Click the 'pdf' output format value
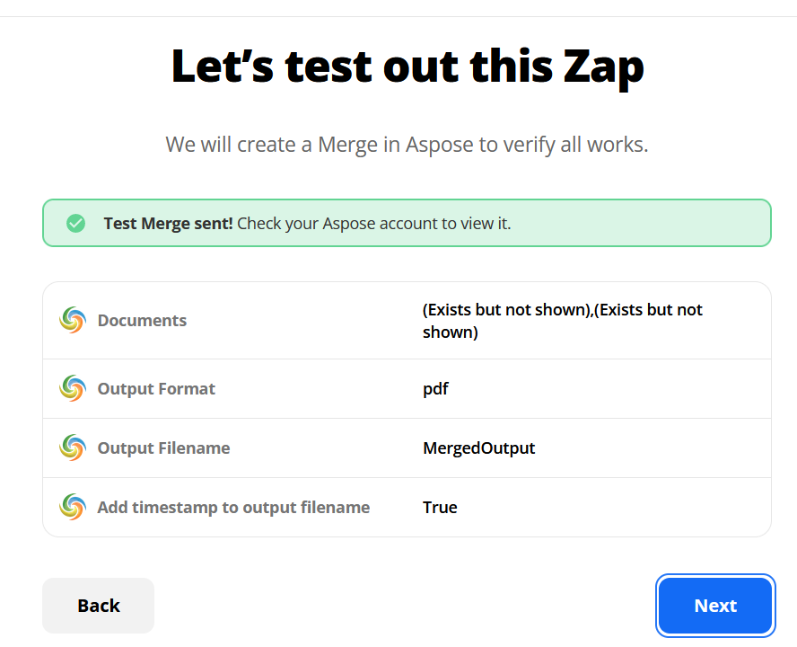This screenshot has width=797, height=647. point(435,389)
